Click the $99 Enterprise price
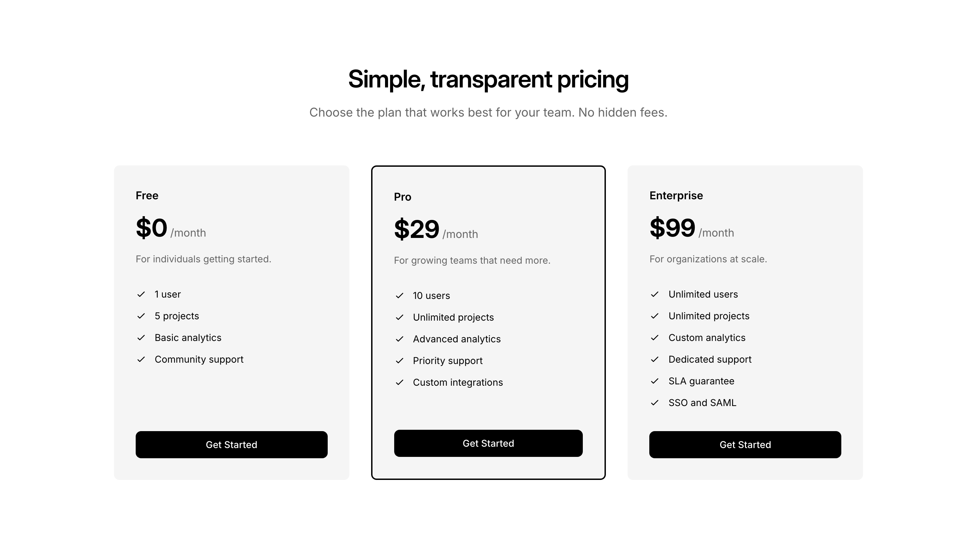The width and height of the screenshot is (977, 545). point(672,228)
